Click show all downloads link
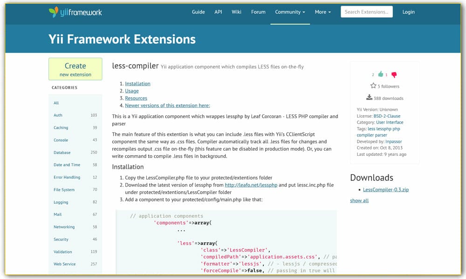The height and width of the screenshot is (279, 466). tap(359, 200)
